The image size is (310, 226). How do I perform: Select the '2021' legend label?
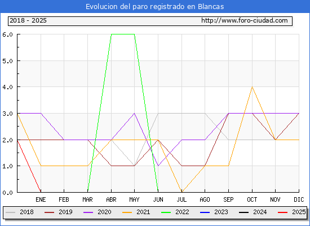click(x=143, y=212)
